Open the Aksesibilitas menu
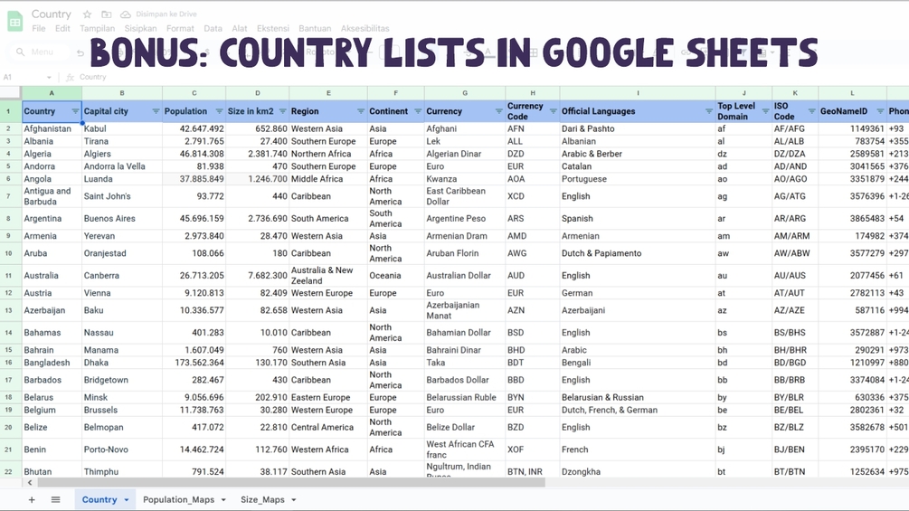The height and width of the screenshot is (511, 909). click(x=365, y=28)
